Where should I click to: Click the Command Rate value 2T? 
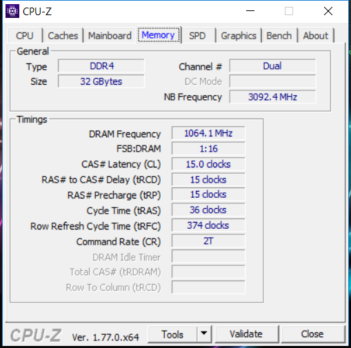[208, 240]
